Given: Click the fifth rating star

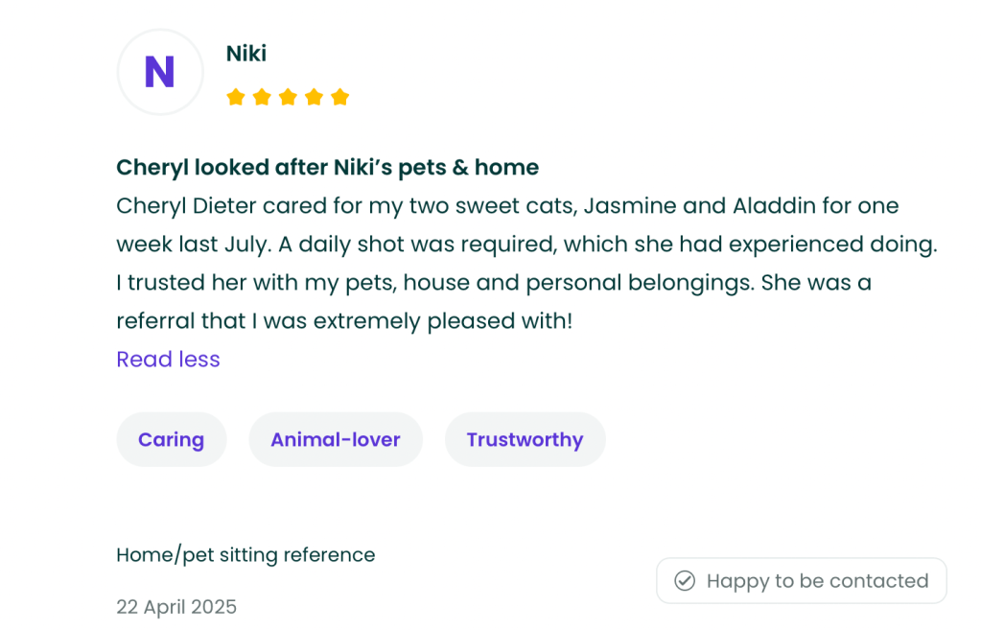Looking at the screenshot, I should pos(339,97).
